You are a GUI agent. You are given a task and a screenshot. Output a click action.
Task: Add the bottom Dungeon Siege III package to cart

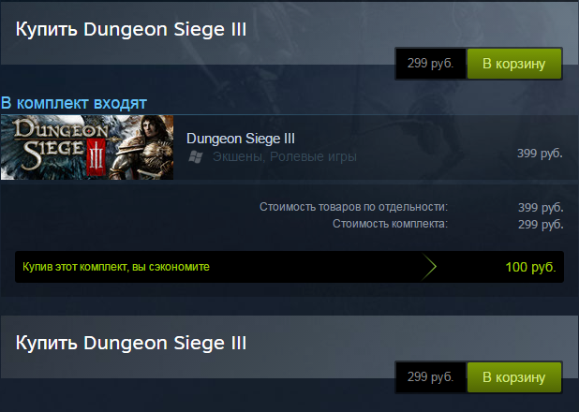point(514,377)
